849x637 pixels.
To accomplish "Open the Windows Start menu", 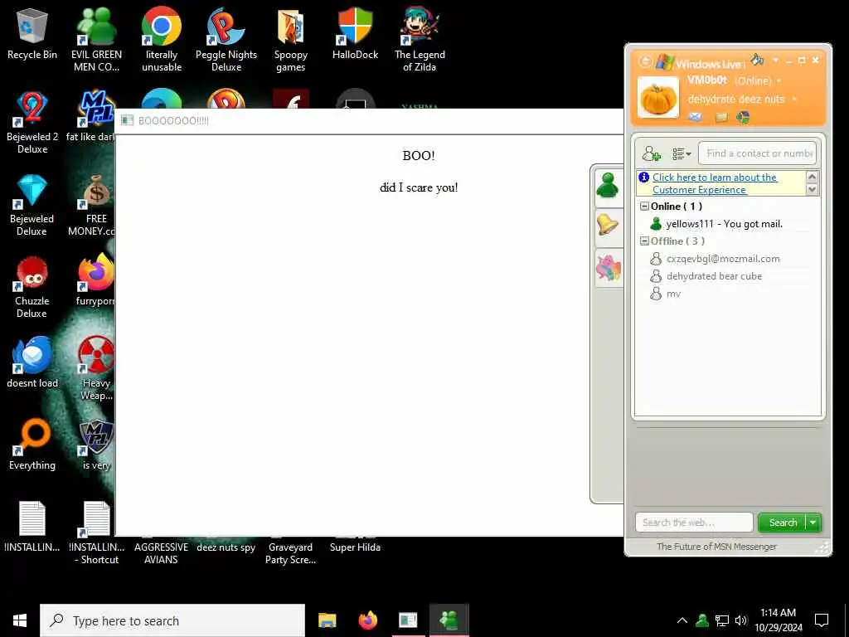I will [x=20, y=620].
